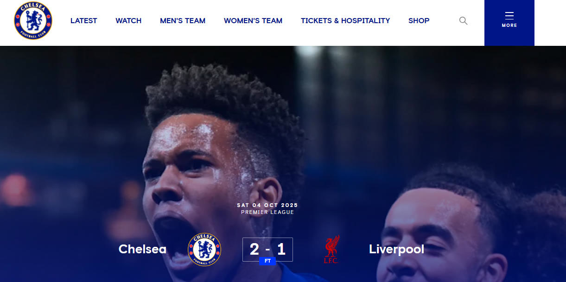Click the Liverpool LFC crest
This screenshot has width=566, height=282.
tap(331, 249)
